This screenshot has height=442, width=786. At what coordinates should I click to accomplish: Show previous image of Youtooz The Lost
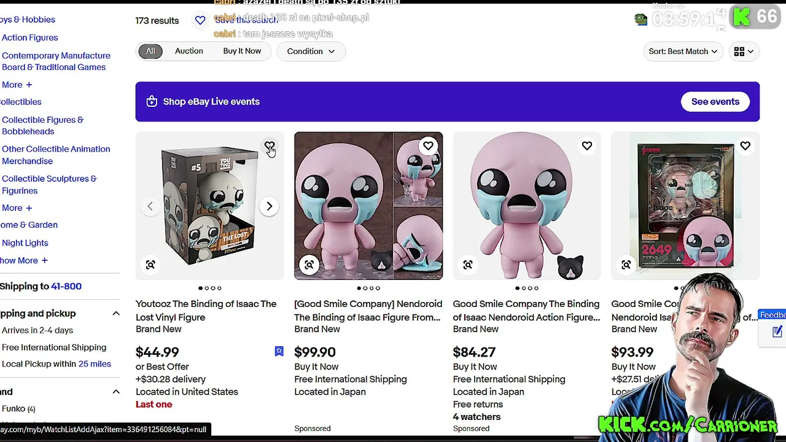tap(150, 206)
